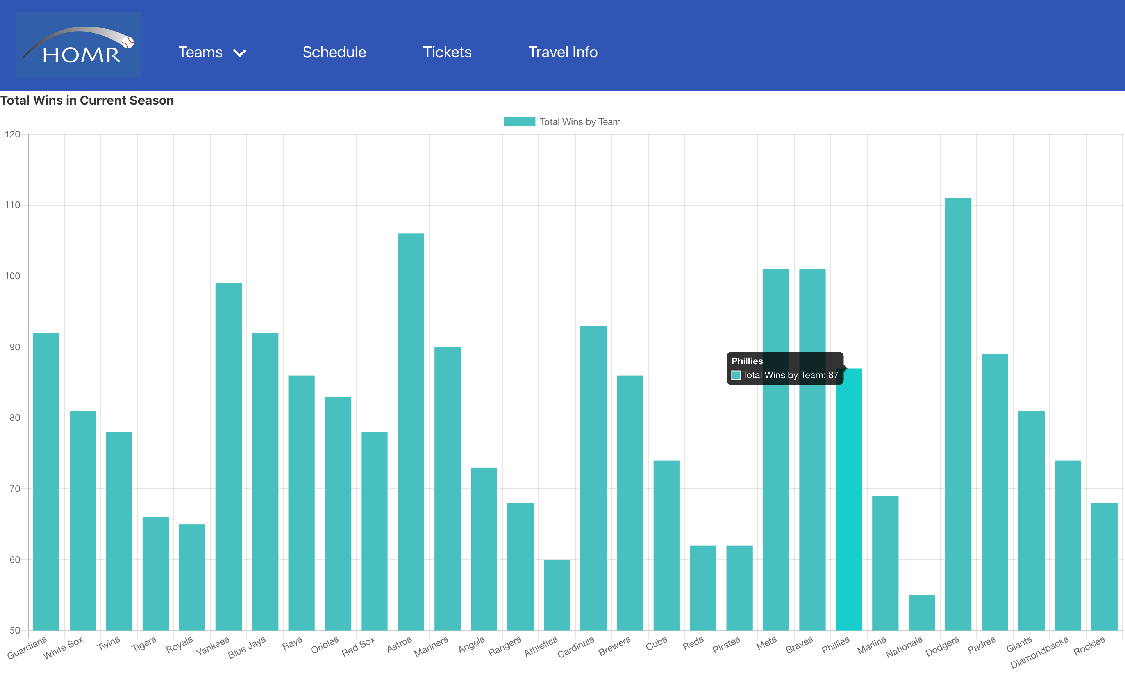Click the 'Total Wins by Team: 87' tooltip text
The image size is (1125, 673).
[x=790, y=375]
